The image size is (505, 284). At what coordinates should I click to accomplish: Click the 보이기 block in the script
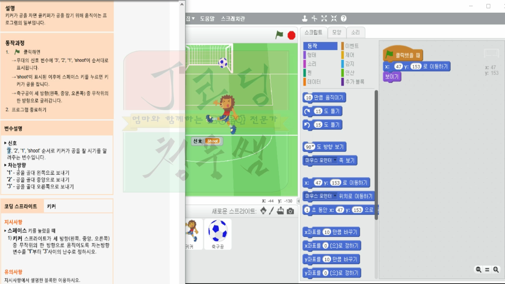(392, 77)
